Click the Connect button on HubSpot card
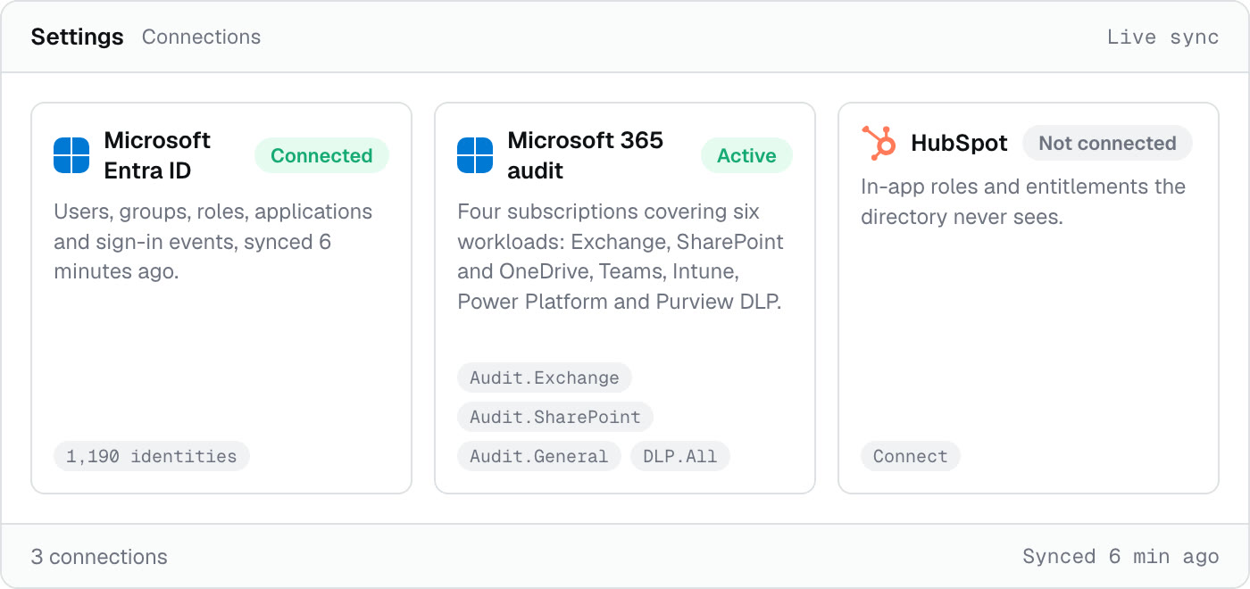This screenshot has width=1250, height=589. point(911,456)
